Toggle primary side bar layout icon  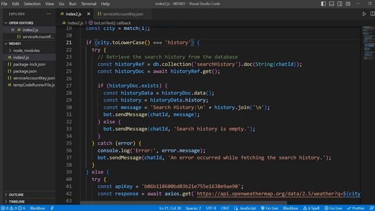pos(323,4)
